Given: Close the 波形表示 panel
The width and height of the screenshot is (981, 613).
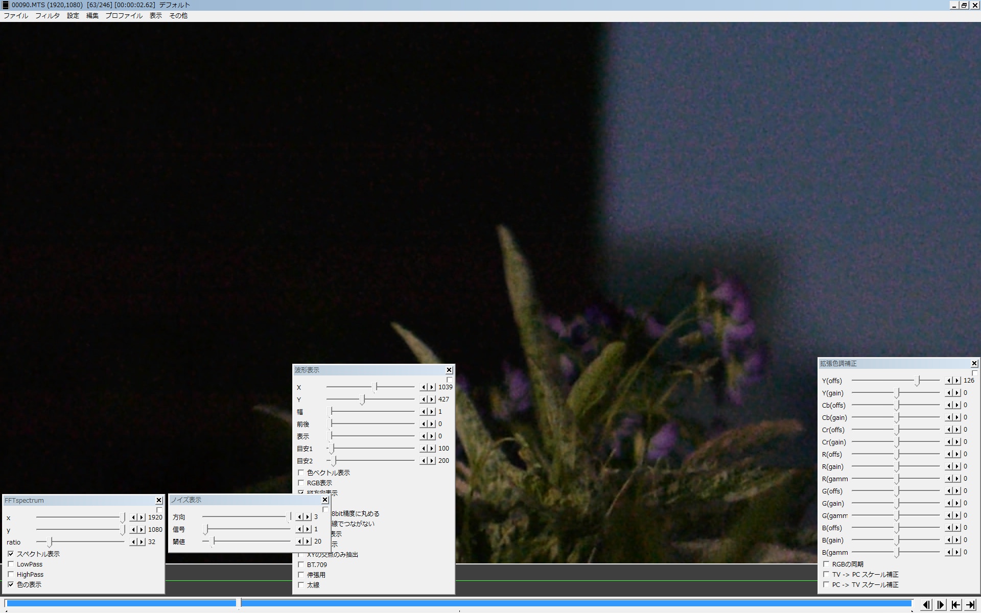Looking at the screenshot, I should pos(449,370).
